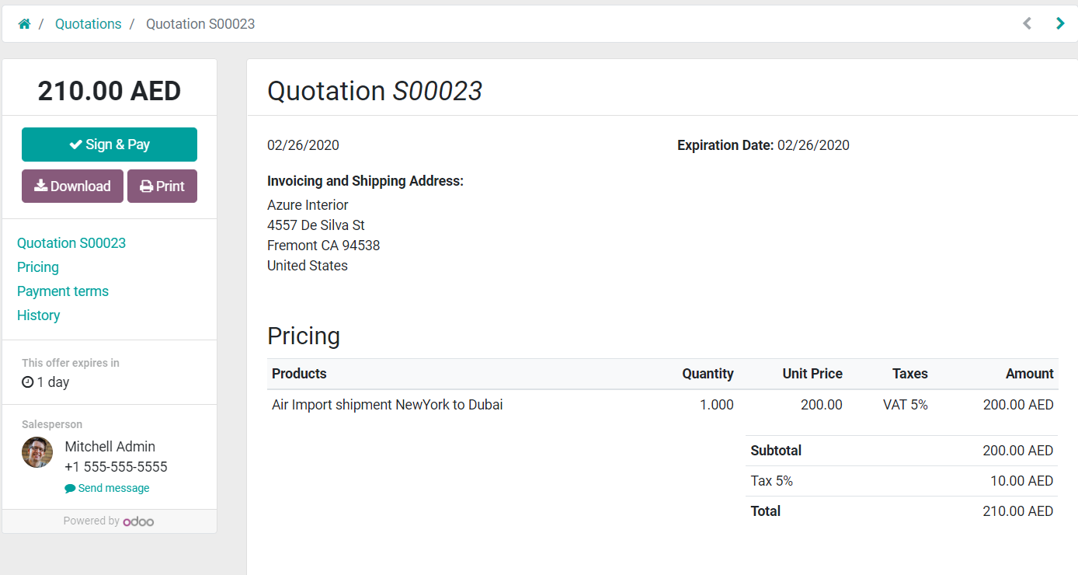Jump to Pricing section in sidebar
Screen dimensions: 1078x575
point(38,267)
